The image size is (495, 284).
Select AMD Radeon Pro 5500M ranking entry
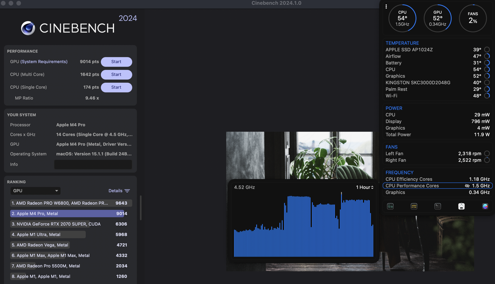tap(71, 266)
